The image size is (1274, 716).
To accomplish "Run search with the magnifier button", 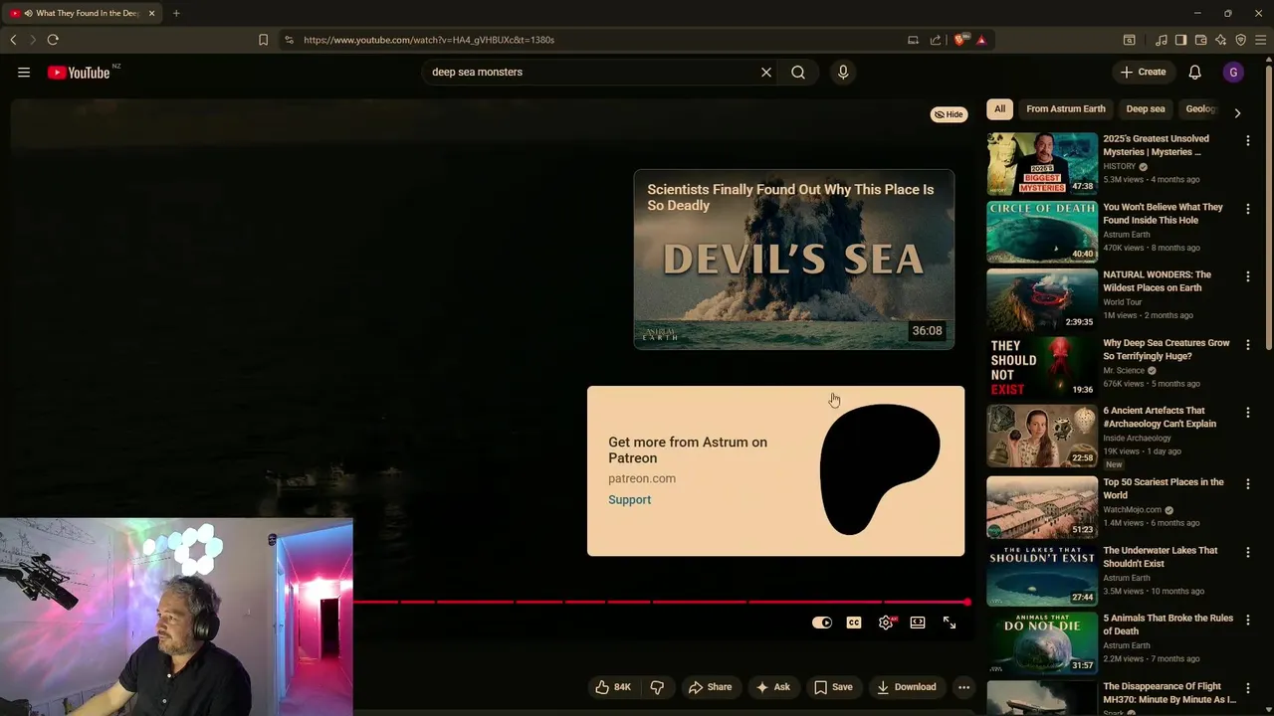I will [x=798, y=72].
